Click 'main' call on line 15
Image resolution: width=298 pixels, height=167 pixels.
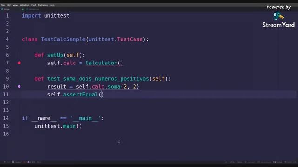click(69, 126)
